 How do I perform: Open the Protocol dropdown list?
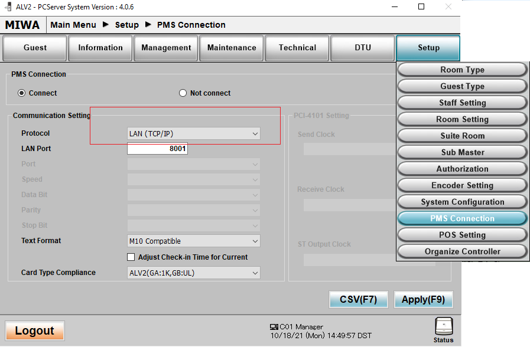click(193, 134)
